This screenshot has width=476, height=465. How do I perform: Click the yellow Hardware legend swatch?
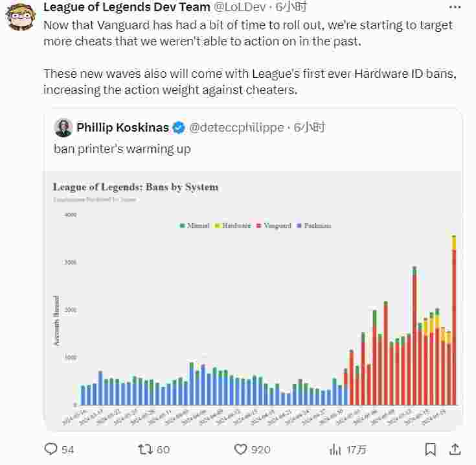217,226
